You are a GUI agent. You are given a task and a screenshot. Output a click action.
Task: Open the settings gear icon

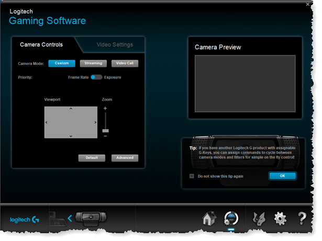click(x=281, y=219)
